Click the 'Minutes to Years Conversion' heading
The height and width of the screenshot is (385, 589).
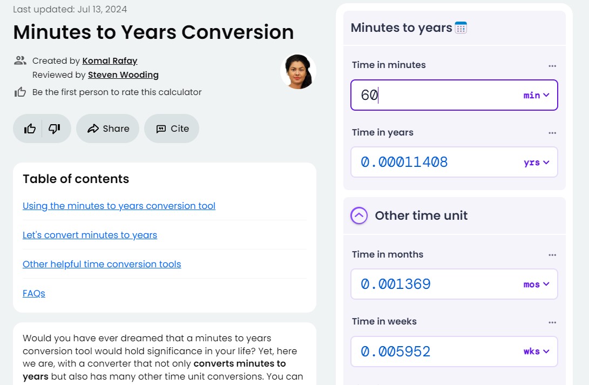tap(154, 32)
